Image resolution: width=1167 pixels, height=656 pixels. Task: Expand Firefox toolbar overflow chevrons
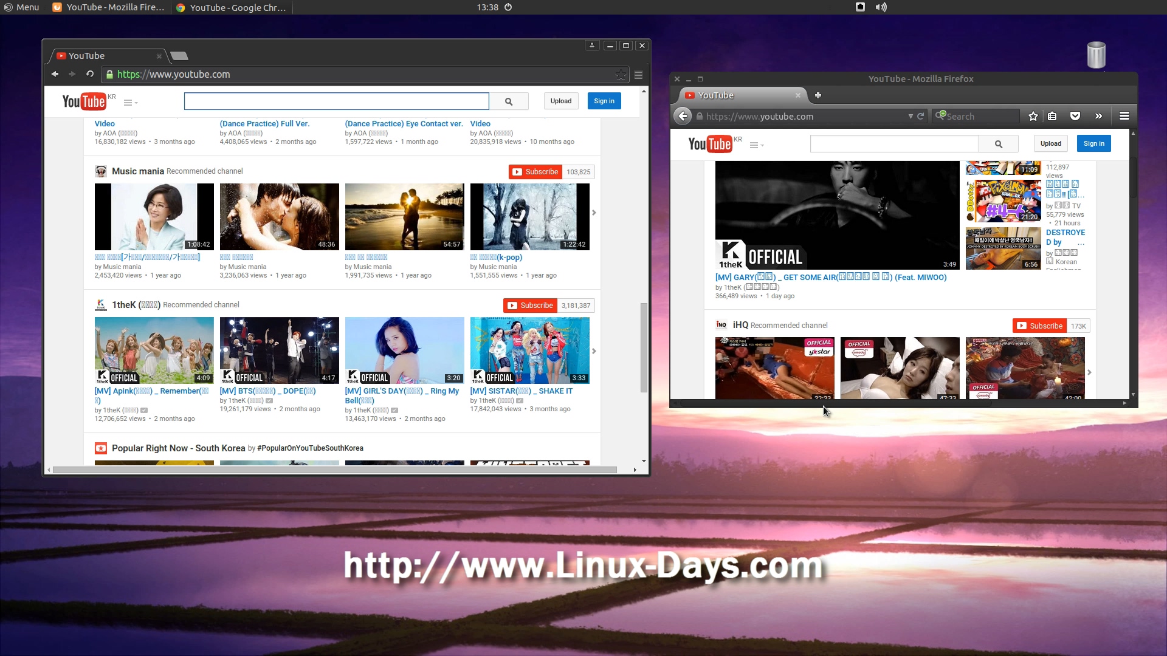pos(1098,116)
